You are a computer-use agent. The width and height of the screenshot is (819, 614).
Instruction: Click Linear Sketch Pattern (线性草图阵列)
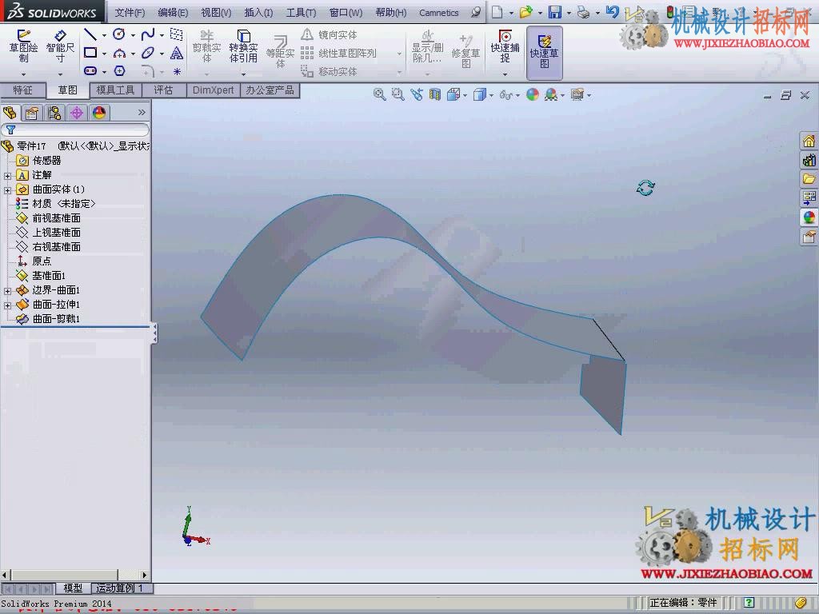click(339, 54)
